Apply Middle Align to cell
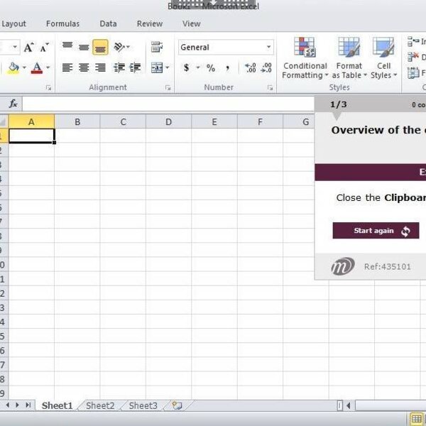The image size is (426, 426). pyautogui.click(x=84, y=47)
